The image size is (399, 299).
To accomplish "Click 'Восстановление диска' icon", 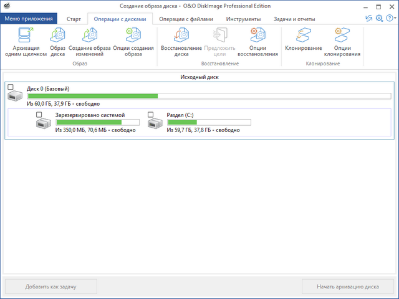I will (x=181, y=36).
